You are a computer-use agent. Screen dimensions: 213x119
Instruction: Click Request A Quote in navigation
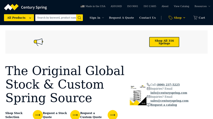[121, 18]
